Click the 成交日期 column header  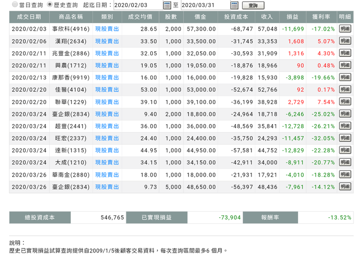tap(29, 17)
